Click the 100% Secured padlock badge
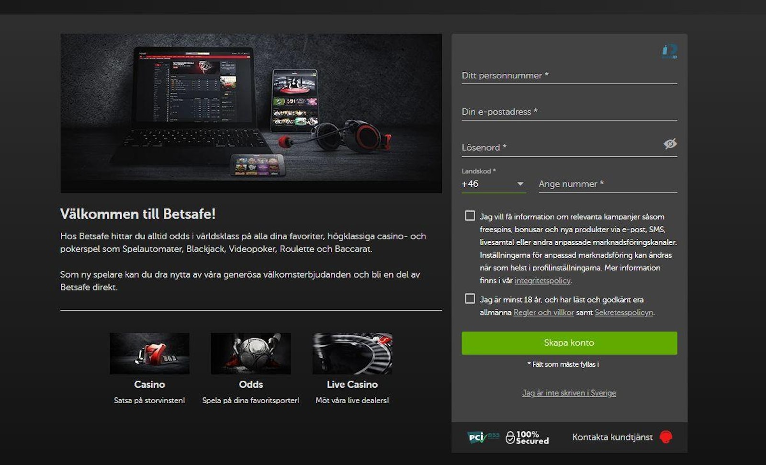The width and height of the screenshot is (766, 465). pyautogui.click(x=527, y=437)
